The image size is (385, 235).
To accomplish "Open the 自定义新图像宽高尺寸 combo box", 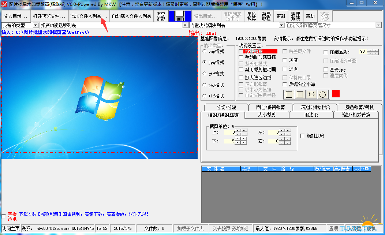I will 378,25.
